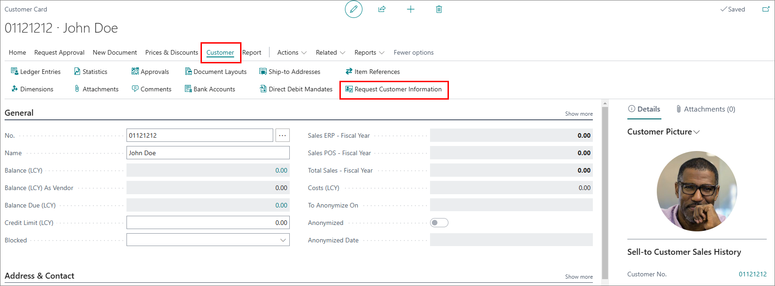Expand the Actions menu
The height and width of the screenshot is (286, 775).
point(292,52)
